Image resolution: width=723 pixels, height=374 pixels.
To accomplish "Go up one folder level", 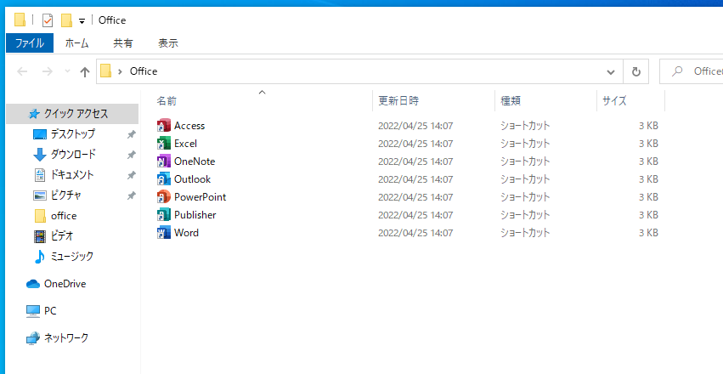I will click(x=84, y=71).
